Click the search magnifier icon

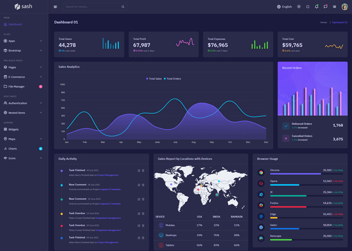(123, 7)
